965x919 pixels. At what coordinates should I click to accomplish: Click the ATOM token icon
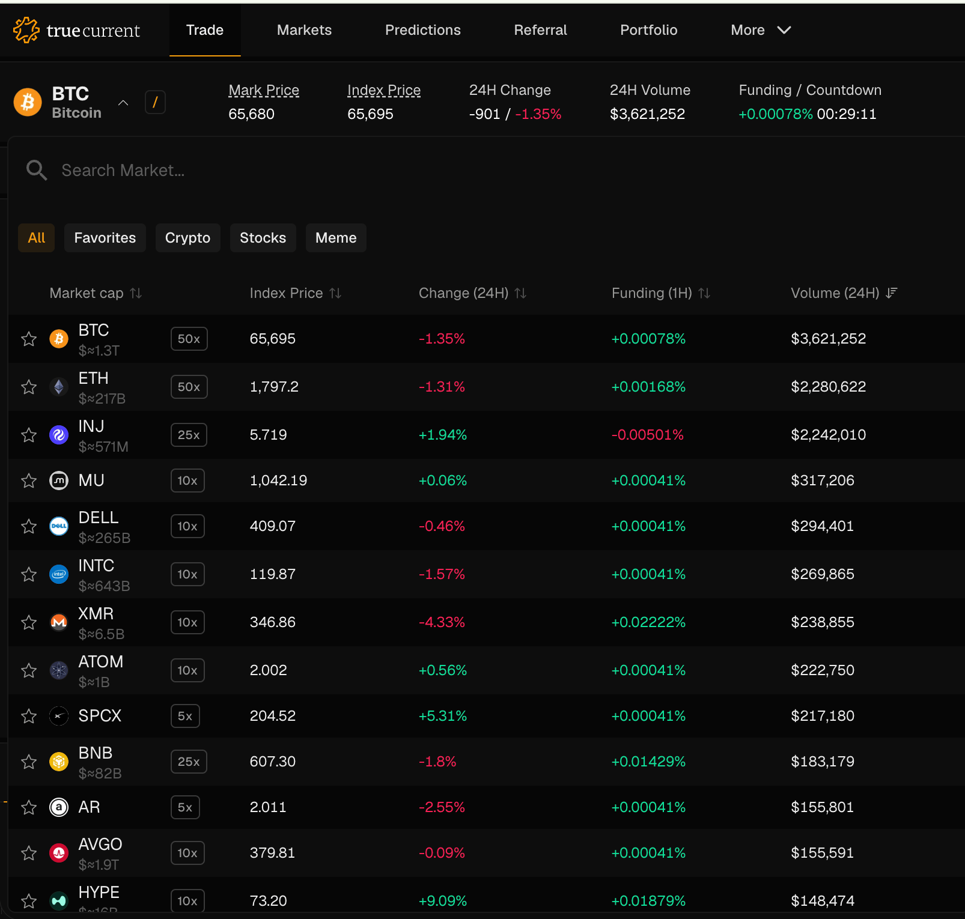[59, 670]
